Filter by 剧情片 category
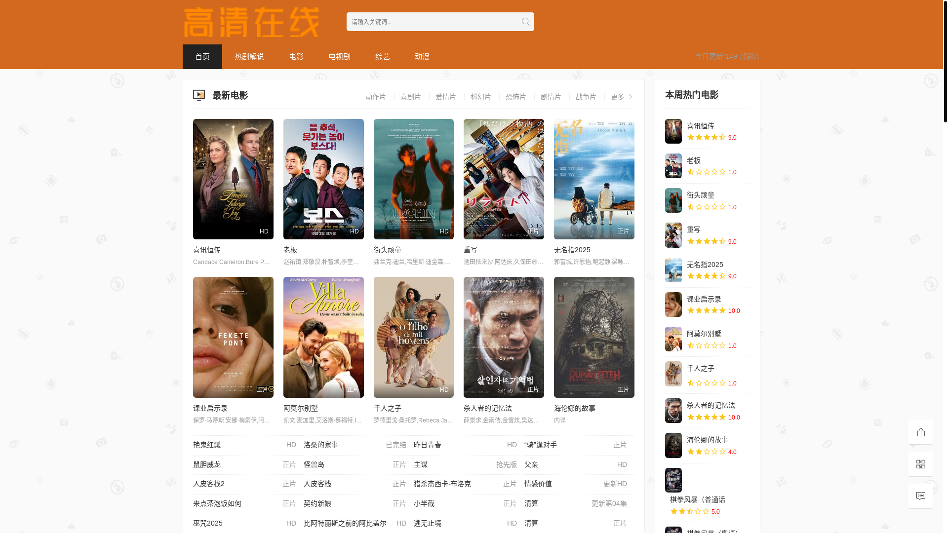This screenshot has width=948, height=533. pyautogui.click(x=551, y=97)
